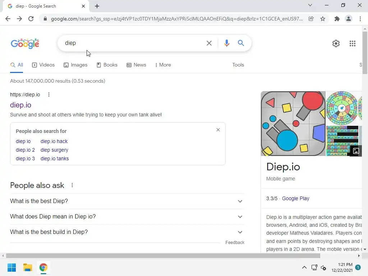The height and width of the screenshot is (276, 368).
Task: Search for diep io suggestion
Action: click(23, 141)
